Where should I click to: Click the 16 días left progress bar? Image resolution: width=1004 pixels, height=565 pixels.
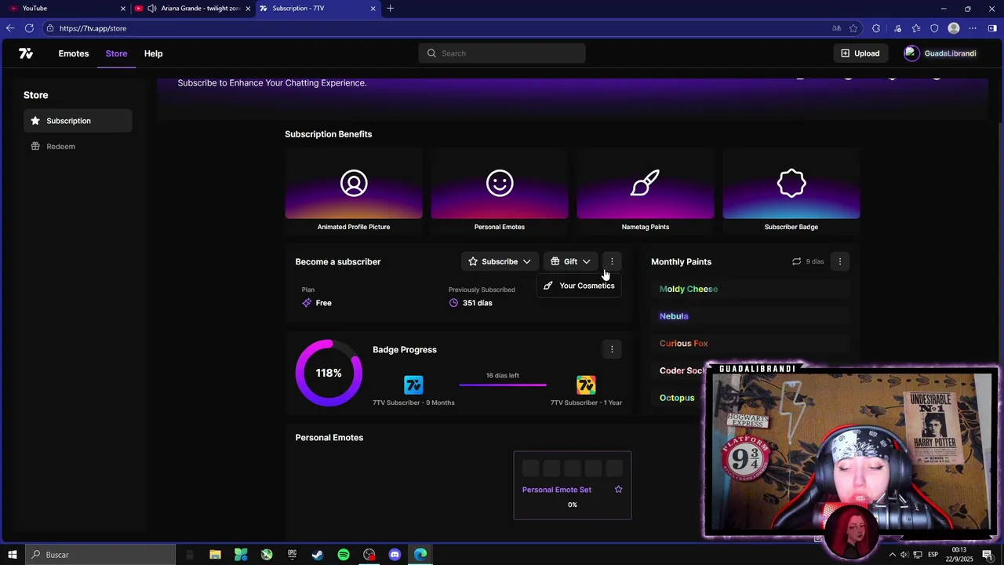pyautogui.click(x=503, y=385)
